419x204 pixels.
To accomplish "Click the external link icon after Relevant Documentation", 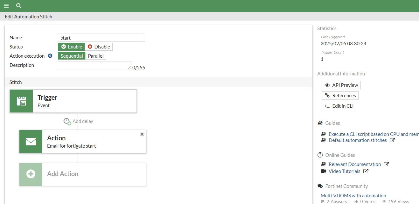I will 386,164.
